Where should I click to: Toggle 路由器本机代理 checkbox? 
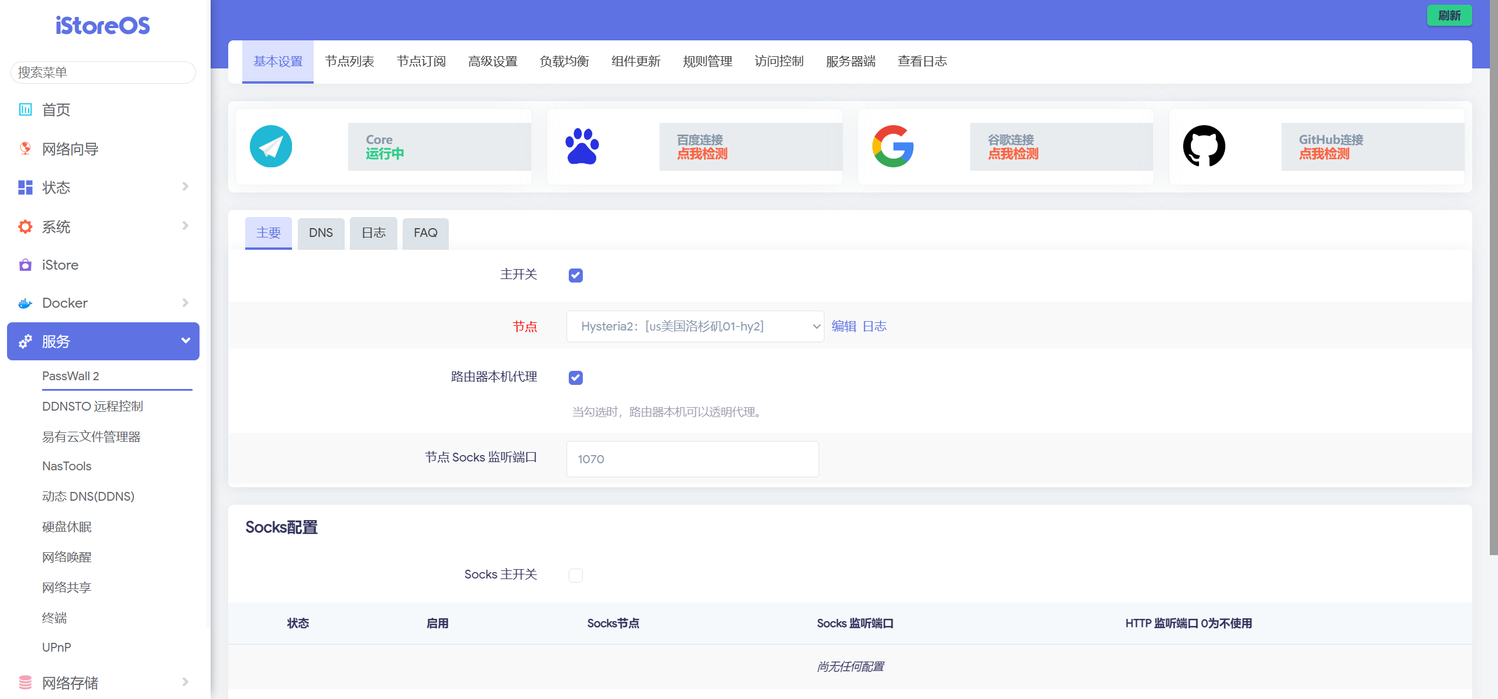(x=576, y=377)
